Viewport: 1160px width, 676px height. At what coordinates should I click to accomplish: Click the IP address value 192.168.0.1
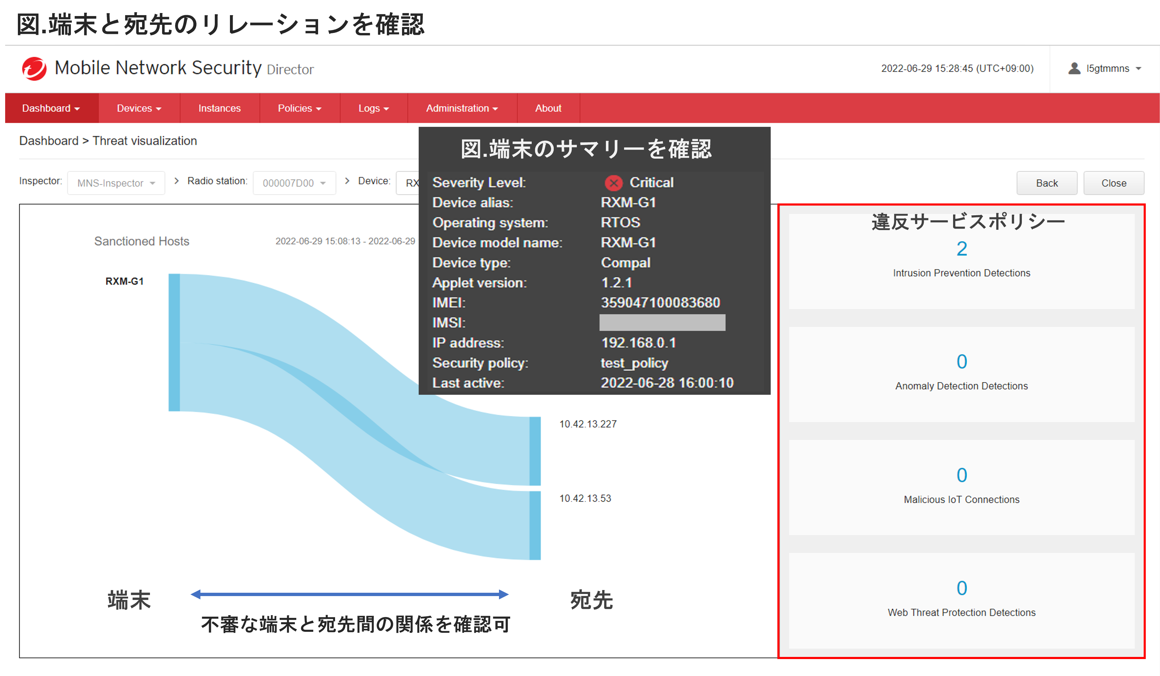click(638, 343)
